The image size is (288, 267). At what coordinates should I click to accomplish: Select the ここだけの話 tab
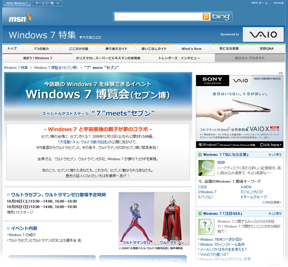(79, 49)
